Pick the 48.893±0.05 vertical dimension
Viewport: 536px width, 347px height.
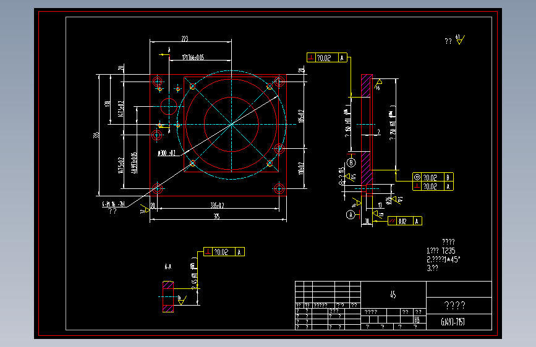(134, 162)
